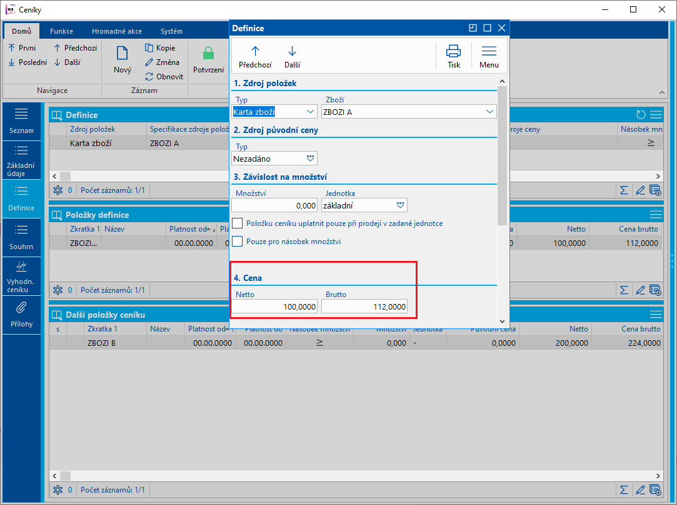Click 224,0000 cell in ZBOZI B row
Viewport: 677px width, 505px height.
pos(628,343)
